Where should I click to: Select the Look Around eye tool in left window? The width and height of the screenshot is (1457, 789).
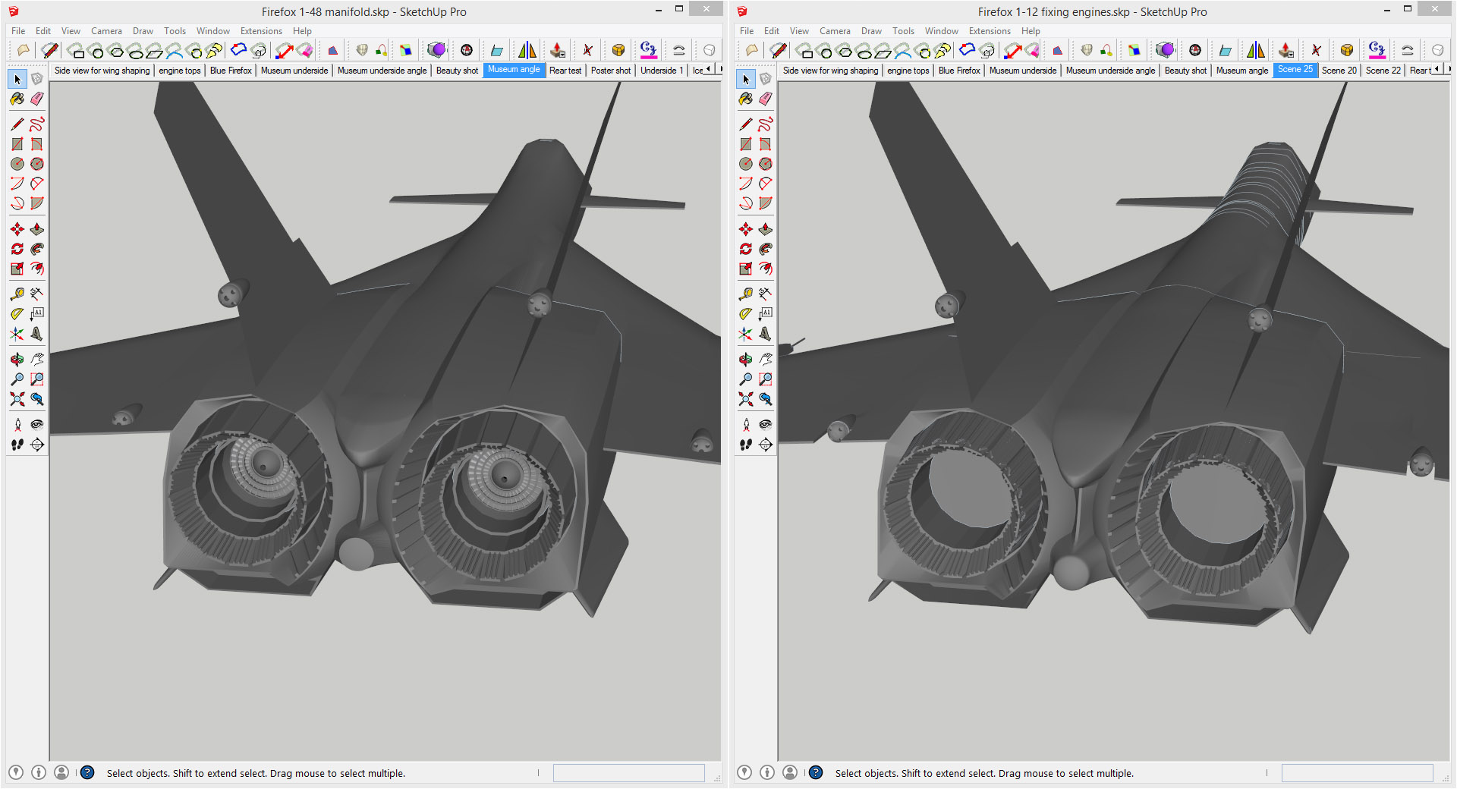point(37,424)
